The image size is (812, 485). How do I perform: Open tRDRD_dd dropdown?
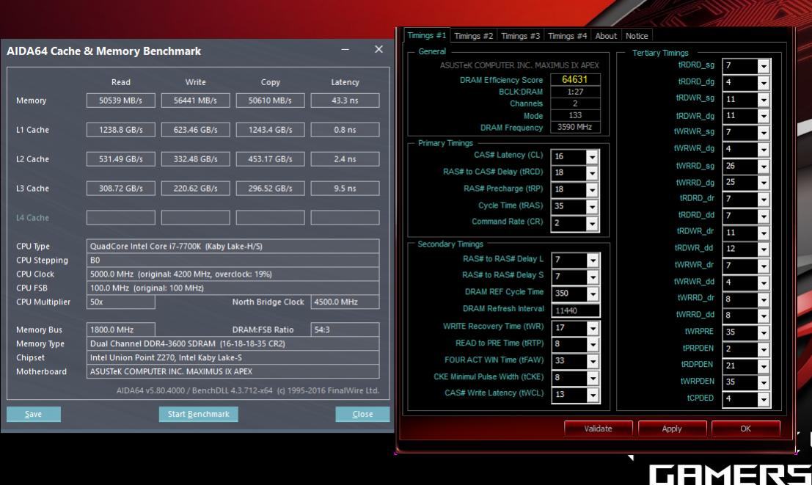point(764,216)
